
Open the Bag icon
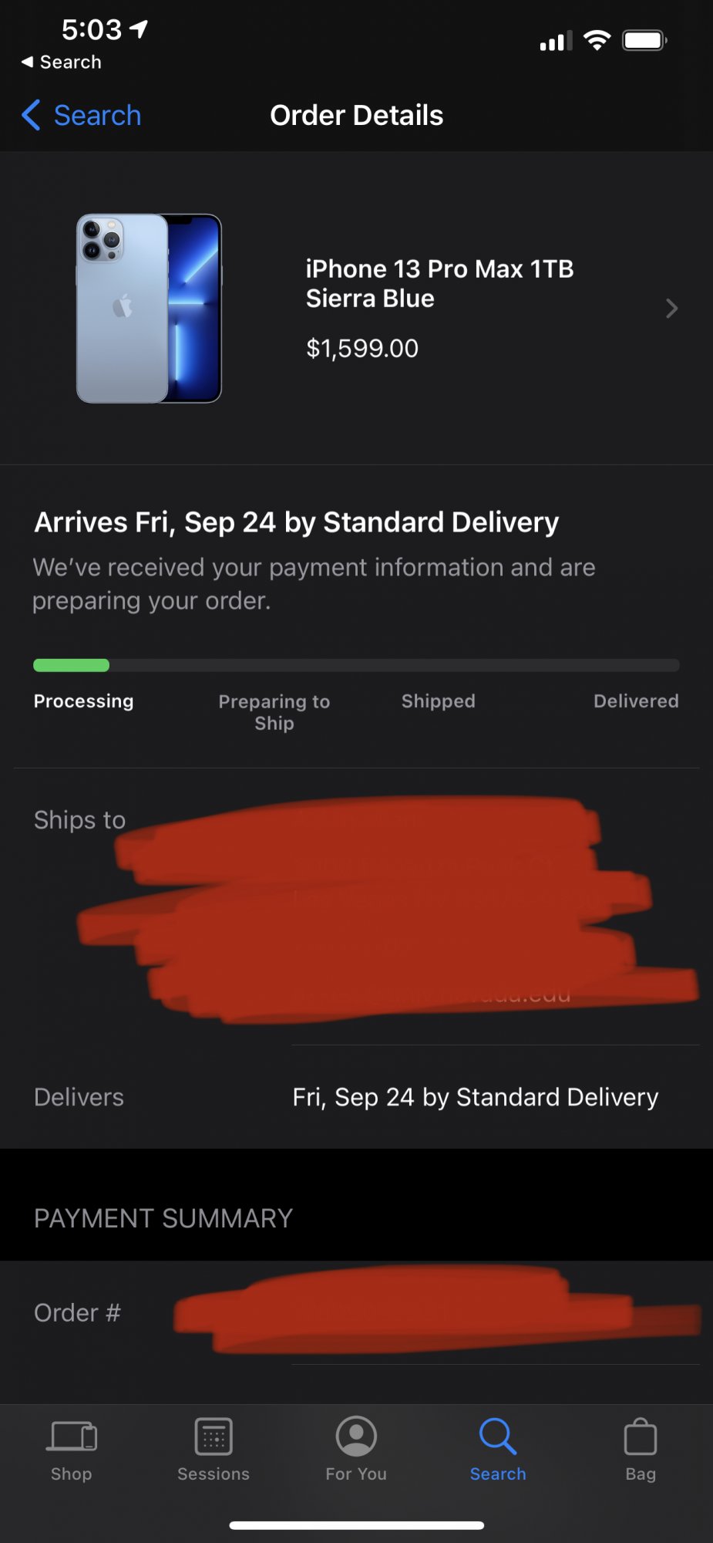(641, 1437)
